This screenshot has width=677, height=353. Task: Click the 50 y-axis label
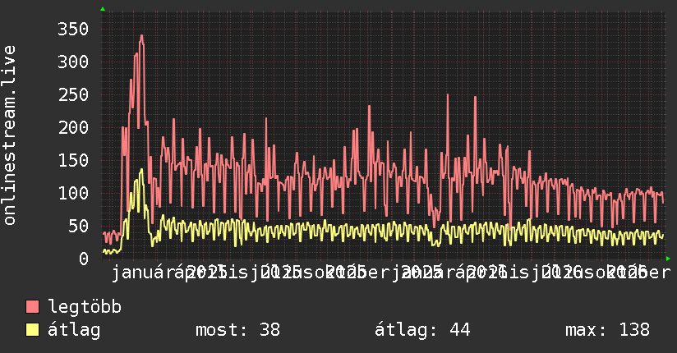coord(78,226)
